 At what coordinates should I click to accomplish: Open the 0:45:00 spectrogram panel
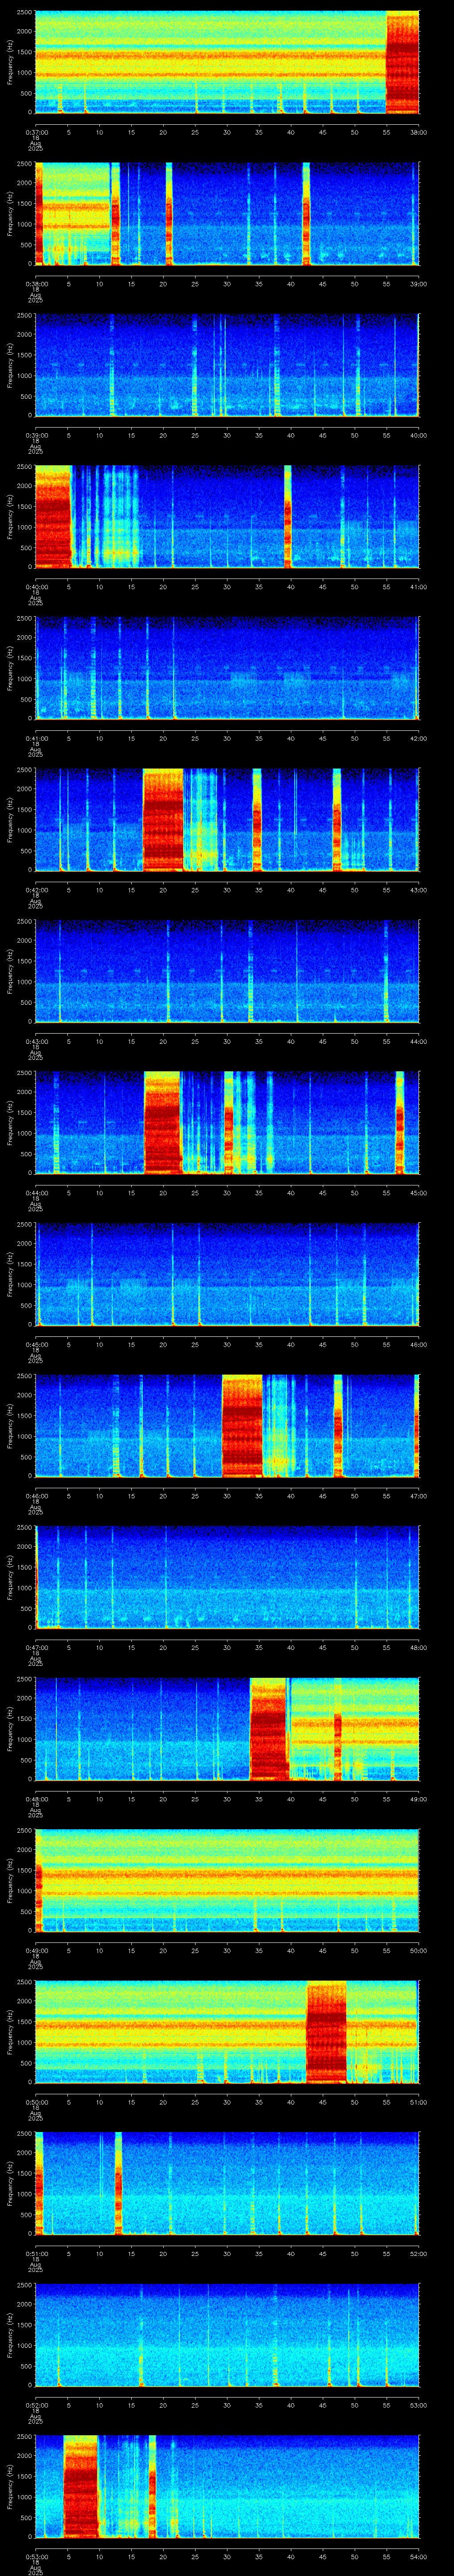[227, 1274]
